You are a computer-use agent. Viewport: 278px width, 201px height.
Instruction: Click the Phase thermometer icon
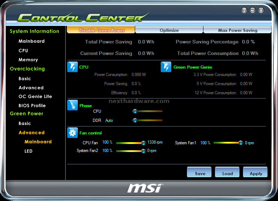point(72,105)
